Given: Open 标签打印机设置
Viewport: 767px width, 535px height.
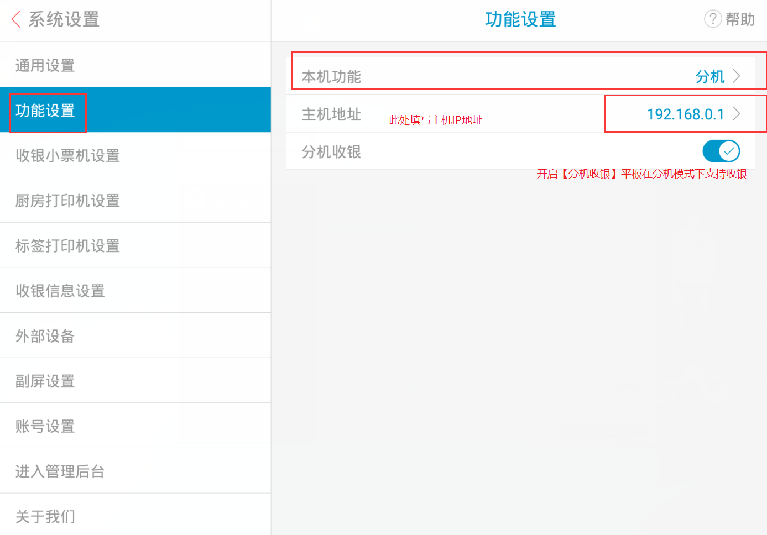Looking at the screenshot, I should coord(135,245).
